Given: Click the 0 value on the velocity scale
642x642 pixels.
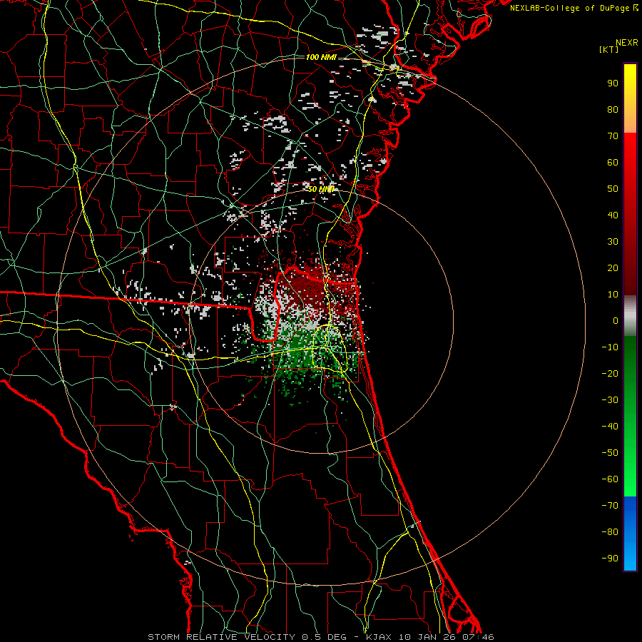Looking at the screenshot, I should [616, 321].
